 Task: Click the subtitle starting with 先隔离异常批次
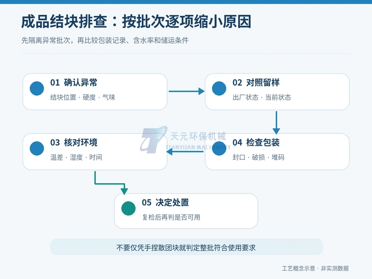coord(105,40)
